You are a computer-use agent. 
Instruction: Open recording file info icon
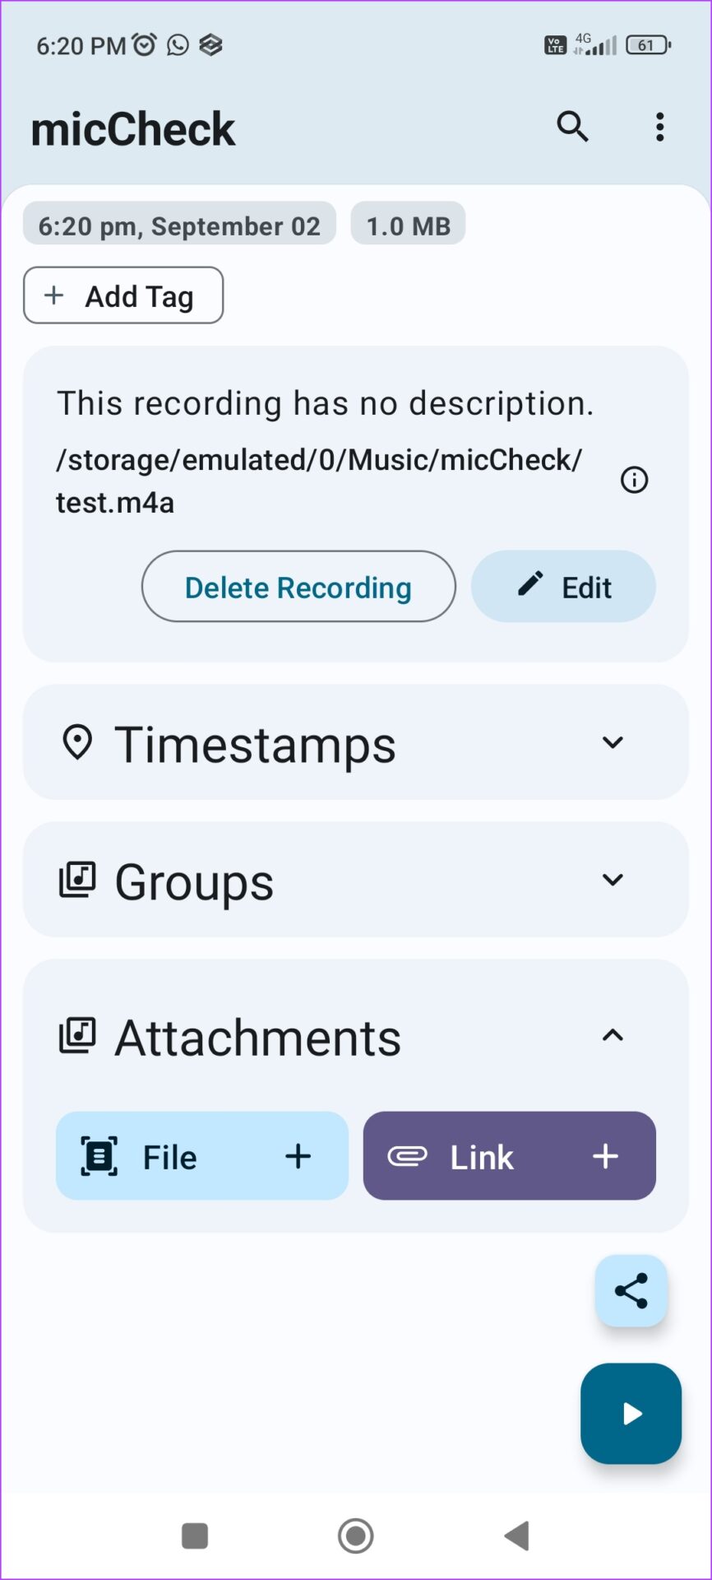click(634, 480)
